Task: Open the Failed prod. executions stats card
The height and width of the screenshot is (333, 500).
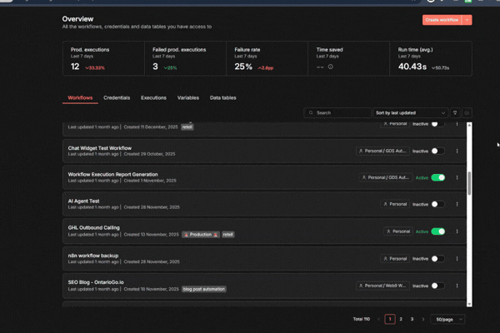Action: 185,58
